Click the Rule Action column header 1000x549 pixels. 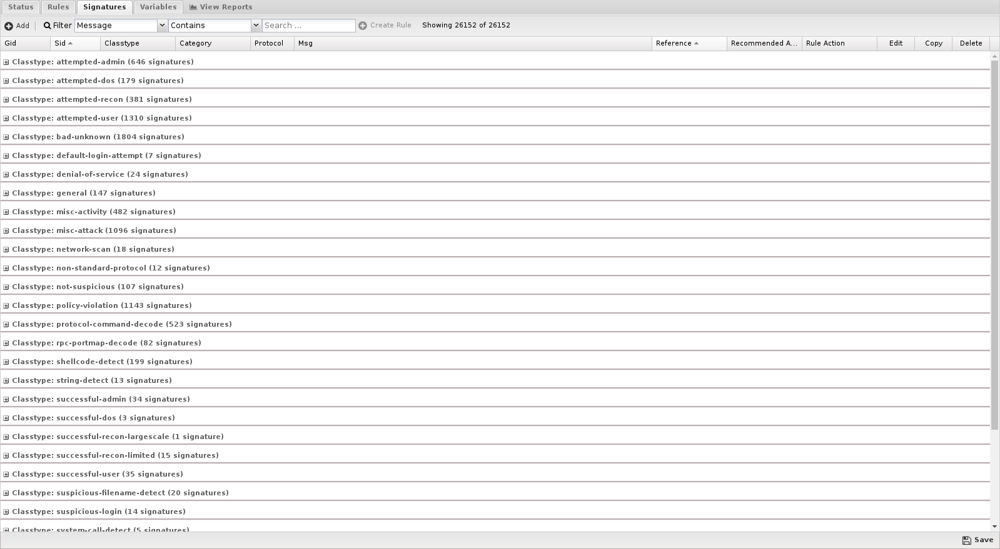(x=839, y=43)
